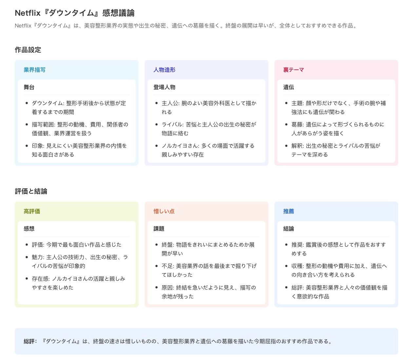Click bullet starting 印象: 見えにくい美容整形業界

[x=79, y=150]
